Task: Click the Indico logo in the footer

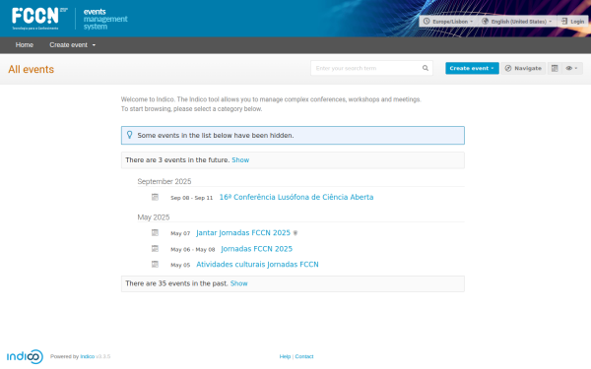Action: (x=25, y=356)
